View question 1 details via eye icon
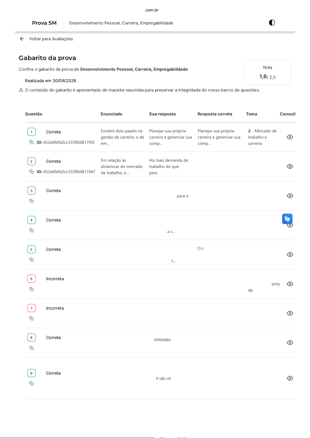This screenshot has width=310, height=438. point(290,137)
